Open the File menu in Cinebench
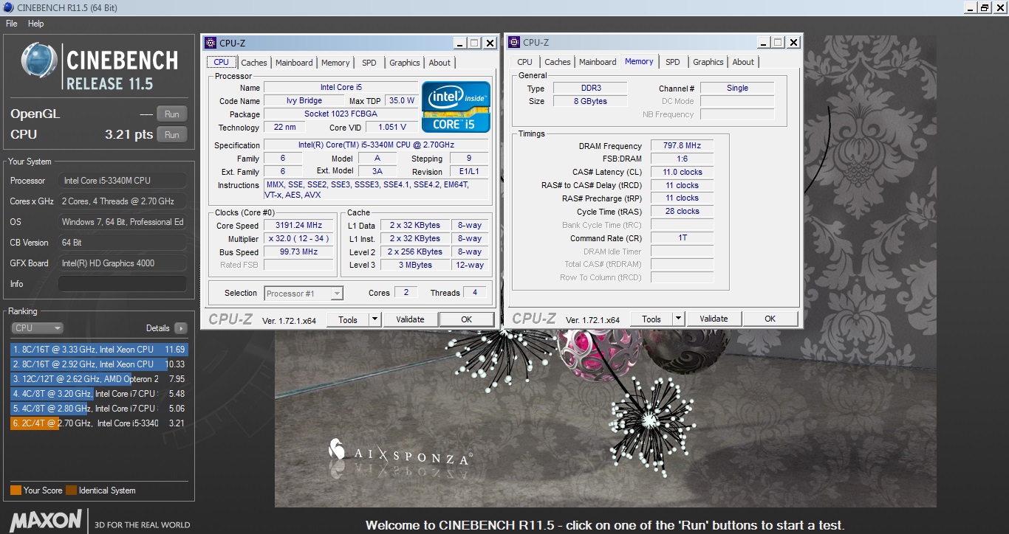 [x=11, y=24]
